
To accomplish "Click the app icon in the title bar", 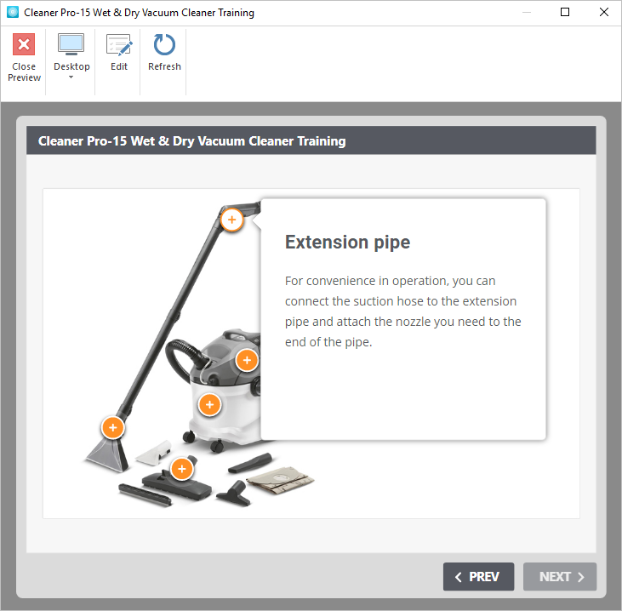I will [x=12, y=13].
